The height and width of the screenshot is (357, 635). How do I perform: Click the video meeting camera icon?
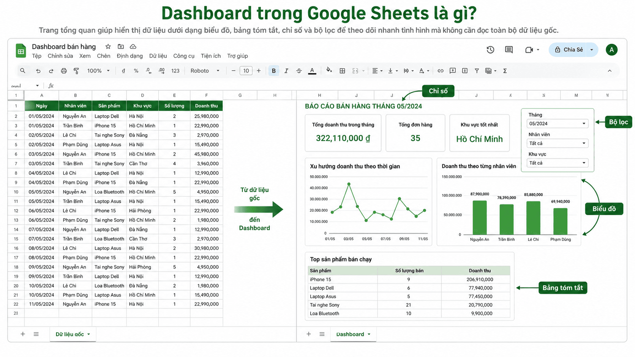[x=529, y=50]
